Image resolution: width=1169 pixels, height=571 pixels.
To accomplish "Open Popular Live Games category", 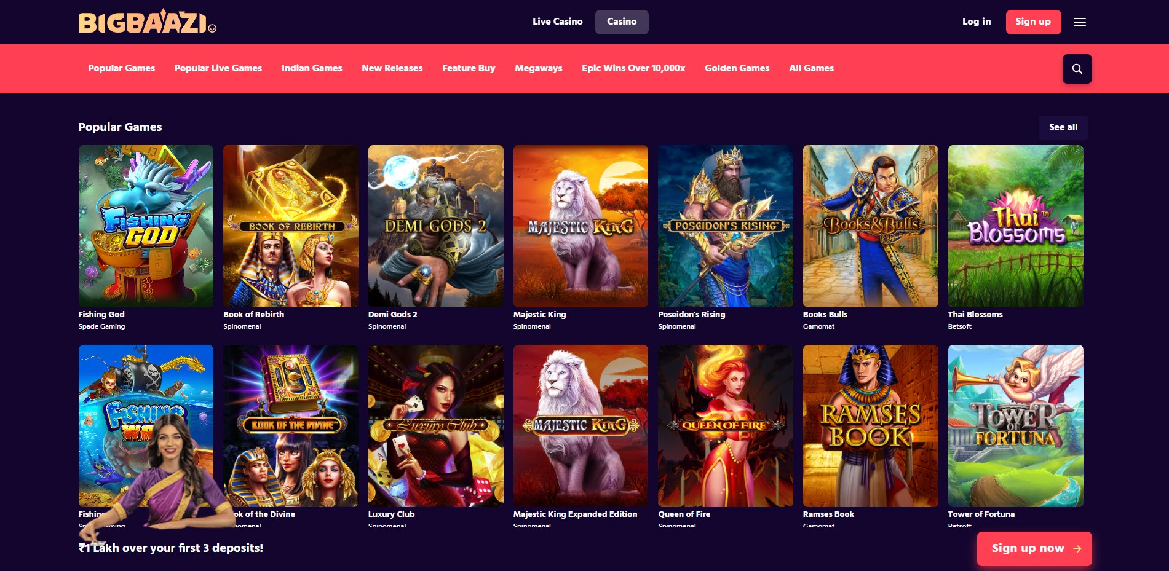I will point(218,68).
